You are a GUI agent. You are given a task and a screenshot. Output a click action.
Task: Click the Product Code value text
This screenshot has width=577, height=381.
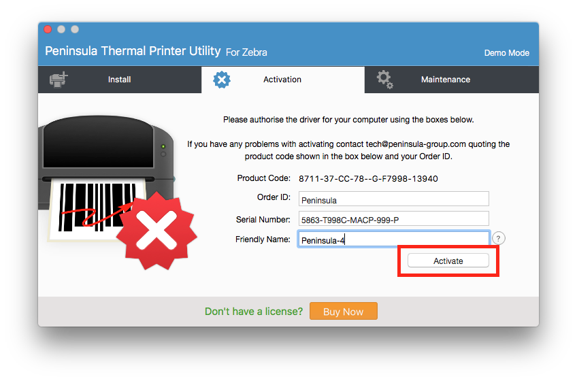tap(368, 179)
